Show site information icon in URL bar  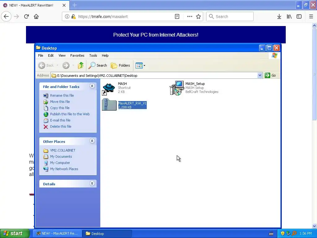coord(67,16)
